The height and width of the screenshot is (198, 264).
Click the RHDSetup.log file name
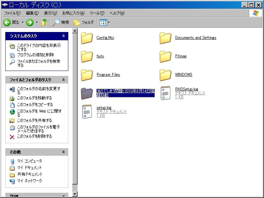[186, 89]
